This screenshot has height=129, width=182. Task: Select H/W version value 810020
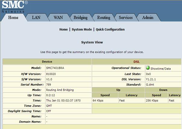(x=51, y=74)
